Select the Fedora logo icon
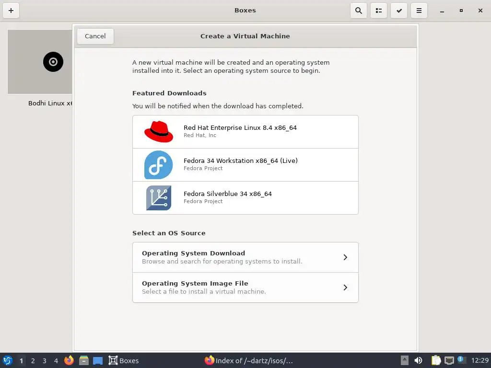The width and height of the screenshot is (491, 368). tap(158, 165)
